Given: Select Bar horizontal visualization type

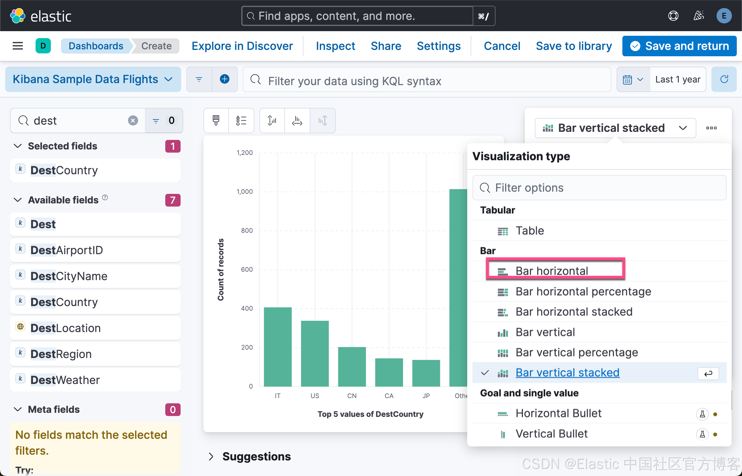Looking at the screenshot, I should coord(552,271).
